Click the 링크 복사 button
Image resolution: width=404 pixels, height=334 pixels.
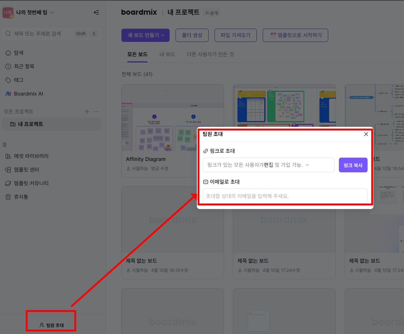[x=353, y=165]
